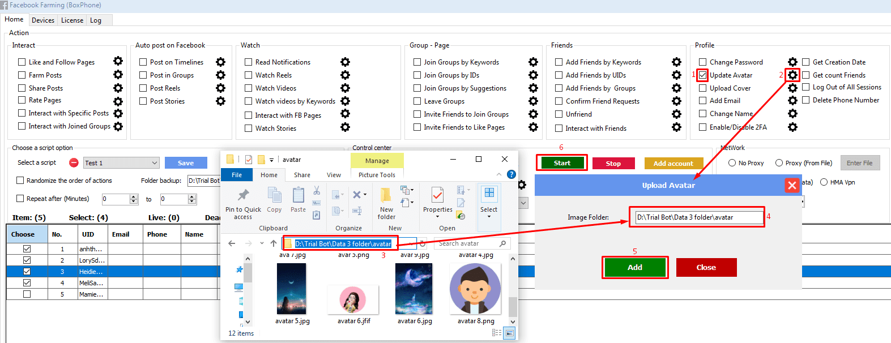Expand the Select menu in Explorer ribbon
Viewport: 891px width, 343px height.
pos(489,216)
